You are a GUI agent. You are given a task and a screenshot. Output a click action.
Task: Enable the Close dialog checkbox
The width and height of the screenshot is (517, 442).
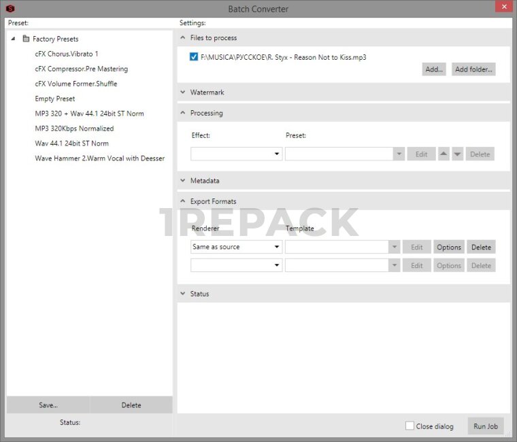pyautogui.click(x=410, y=426)
